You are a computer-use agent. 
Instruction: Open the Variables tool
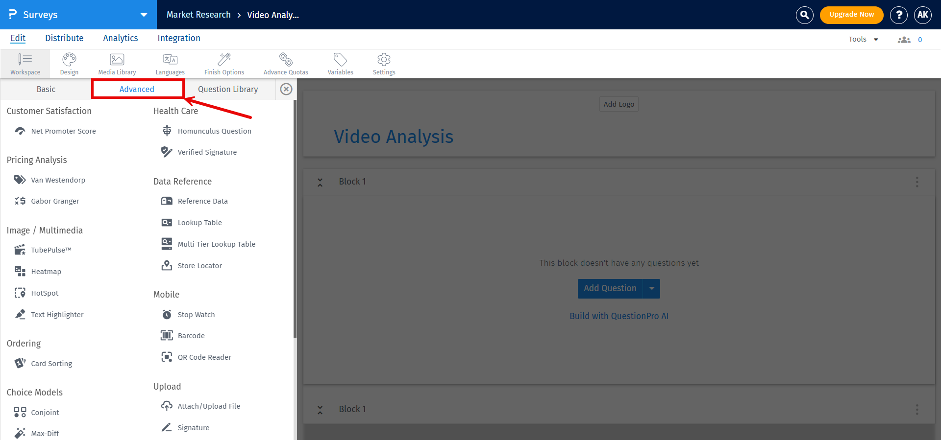point(340,64)
